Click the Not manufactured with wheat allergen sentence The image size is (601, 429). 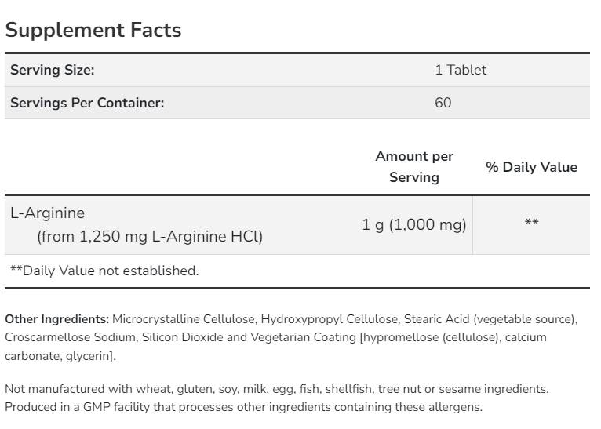276,389
